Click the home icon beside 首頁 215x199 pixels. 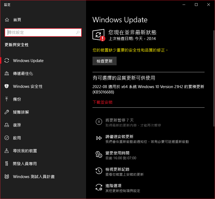[7, 20]
